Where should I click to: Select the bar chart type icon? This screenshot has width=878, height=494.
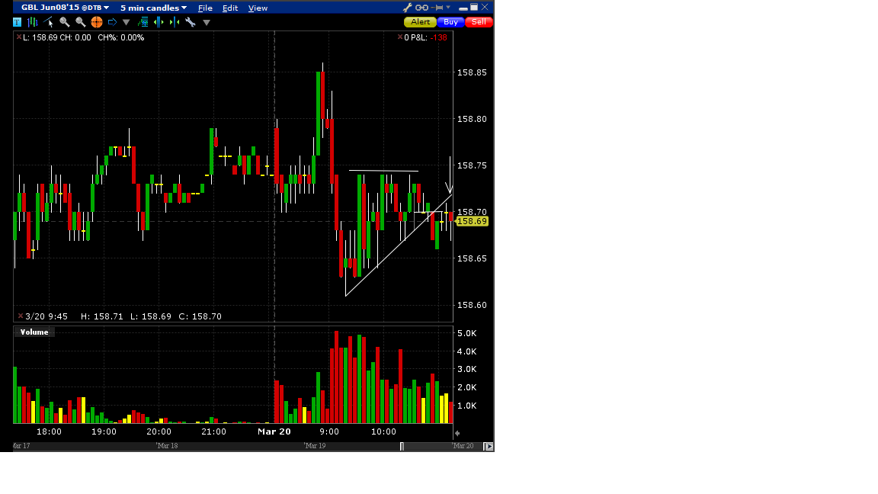pos(33,22)
